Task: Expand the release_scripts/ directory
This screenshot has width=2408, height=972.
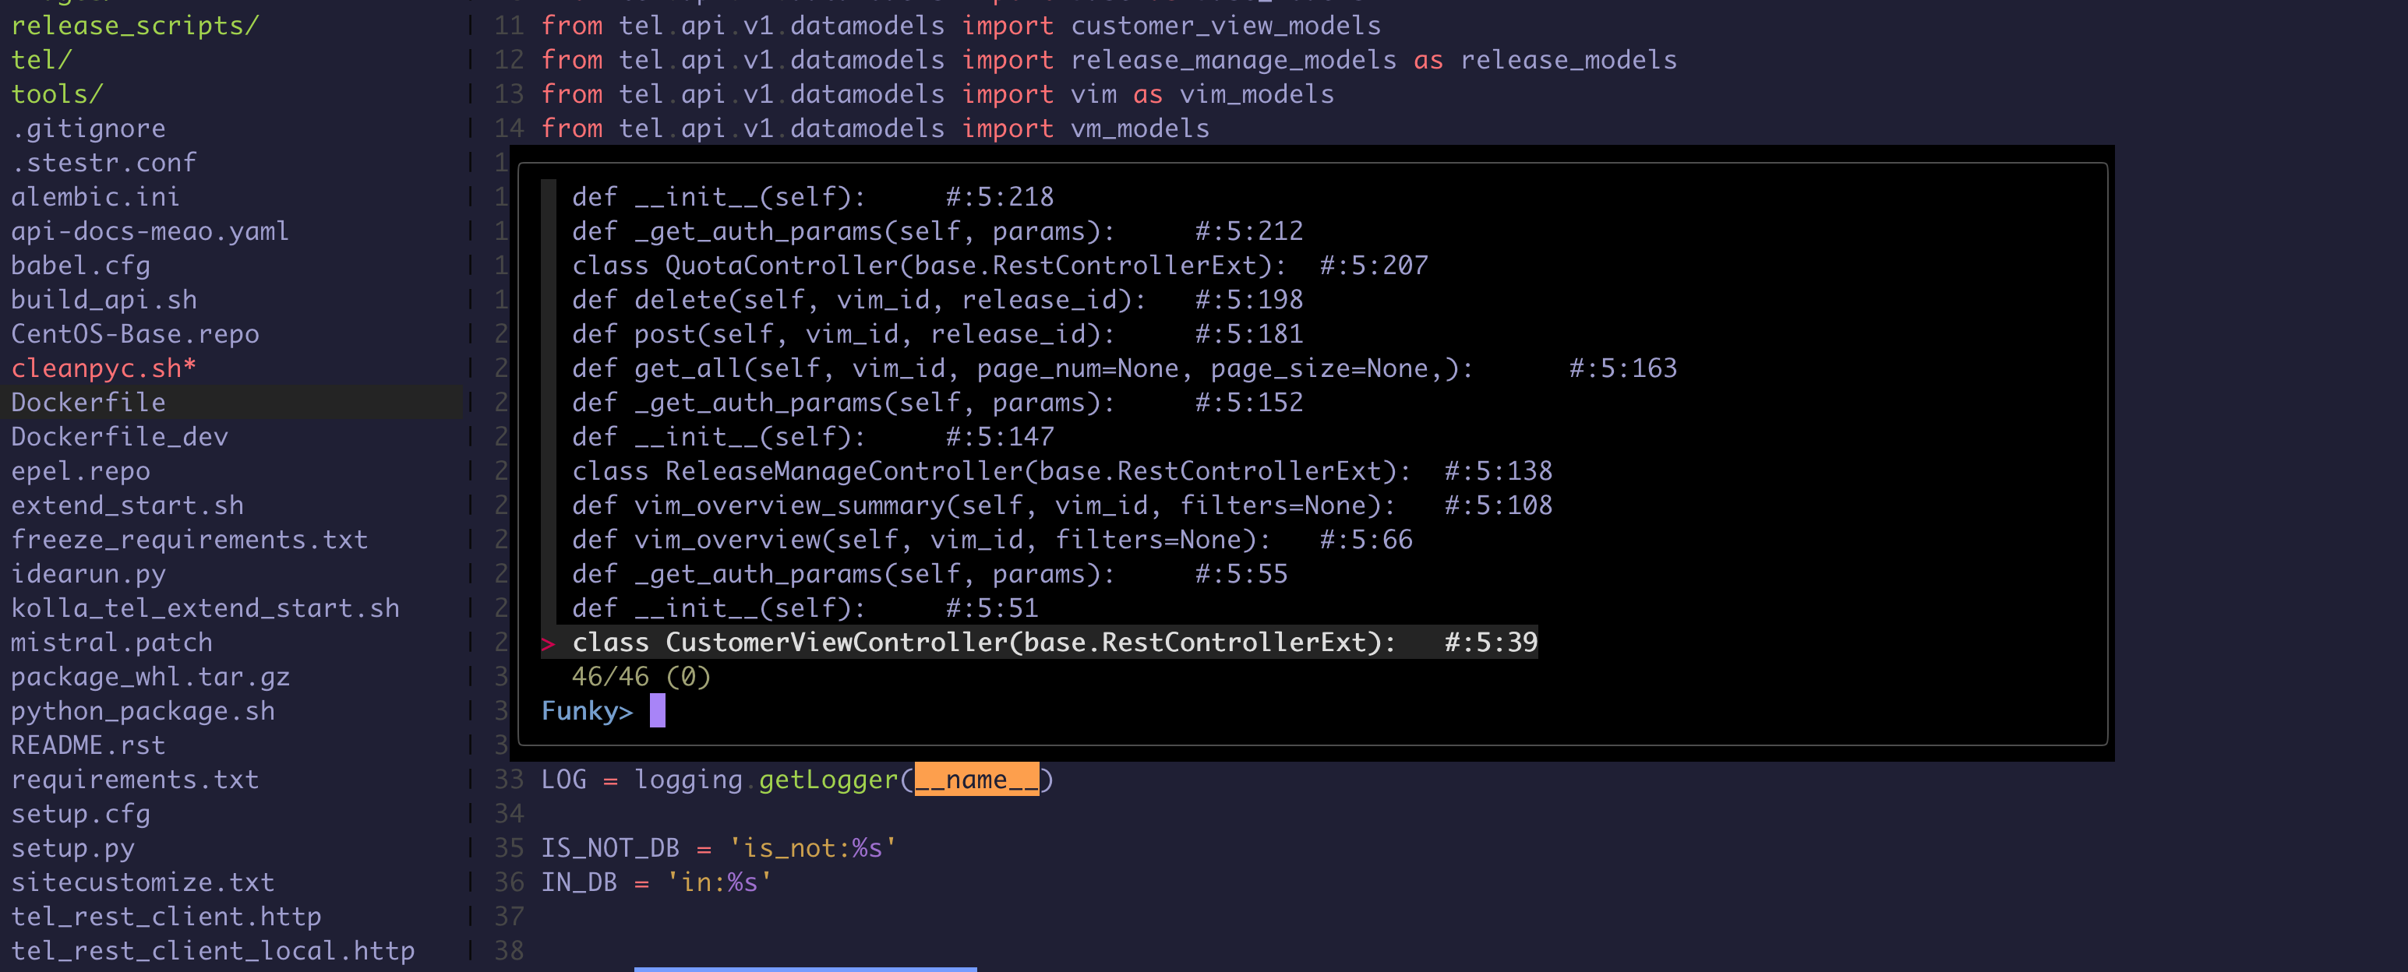Action: pyautogui.click(x=135, y=26)
